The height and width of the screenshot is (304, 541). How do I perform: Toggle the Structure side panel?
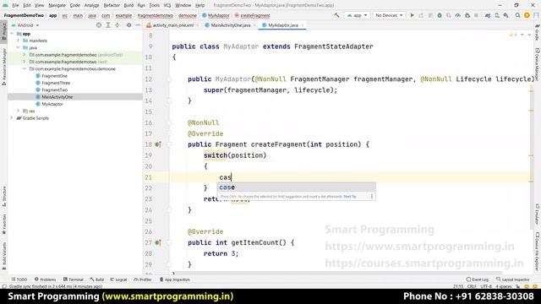(3, 197)
